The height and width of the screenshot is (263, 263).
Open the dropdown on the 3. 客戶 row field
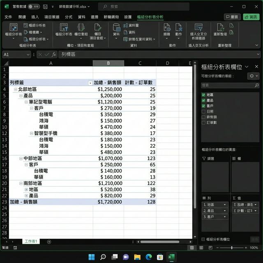pyautogui.click(x=225, y=217)
